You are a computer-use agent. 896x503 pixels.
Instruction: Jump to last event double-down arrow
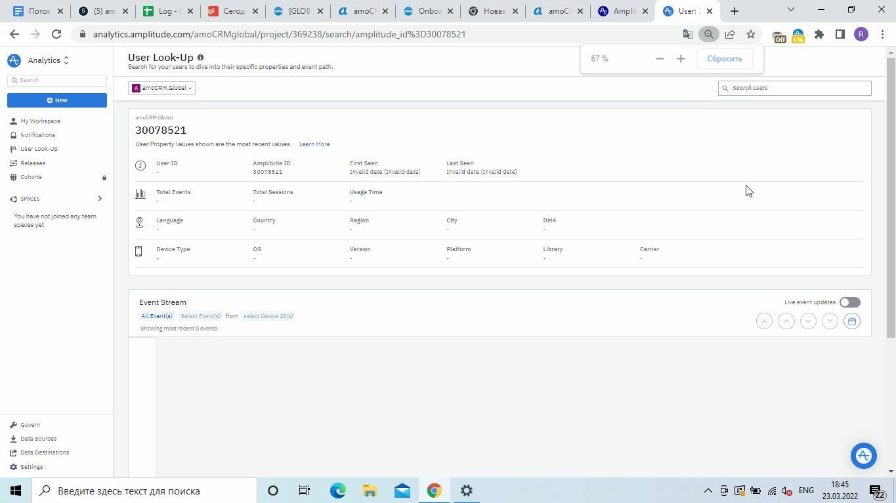[x=830, y=321]
